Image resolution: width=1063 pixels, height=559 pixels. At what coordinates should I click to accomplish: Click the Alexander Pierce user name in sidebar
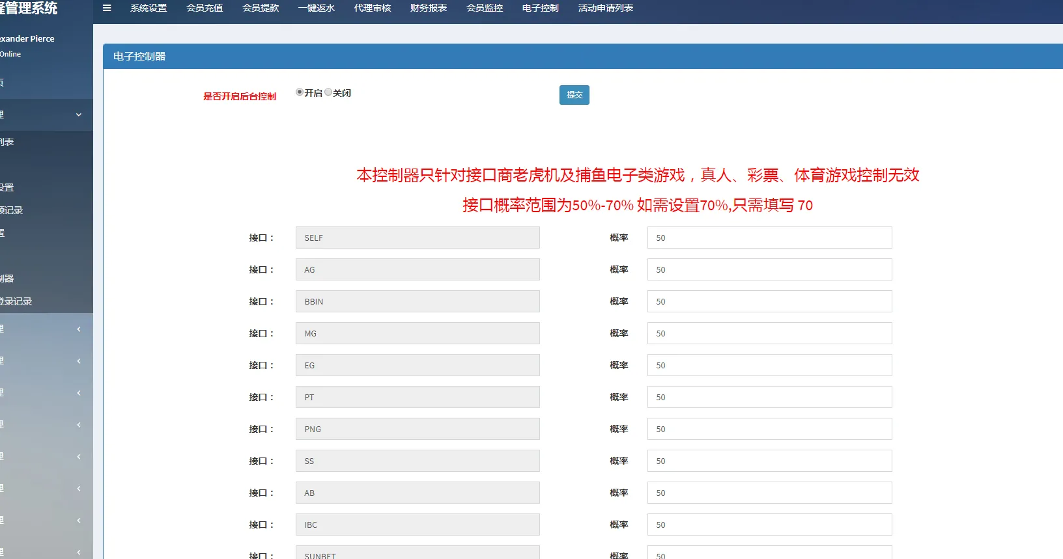(27, 38)
